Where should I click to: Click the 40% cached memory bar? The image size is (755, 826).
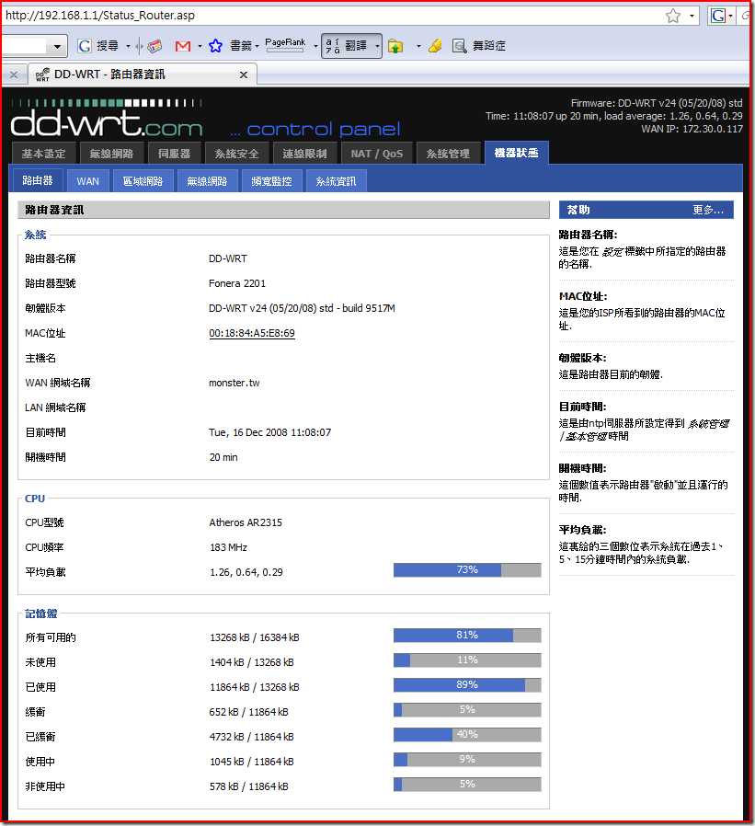[467, 734]
